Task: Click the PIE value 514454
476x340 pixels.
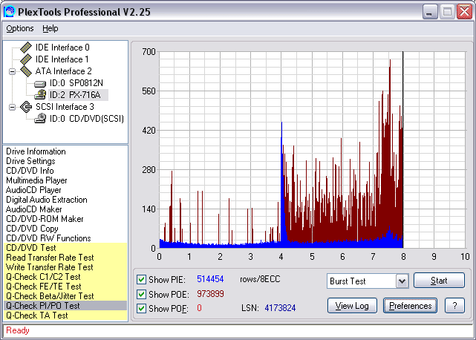Action: [x=210, y=279]
